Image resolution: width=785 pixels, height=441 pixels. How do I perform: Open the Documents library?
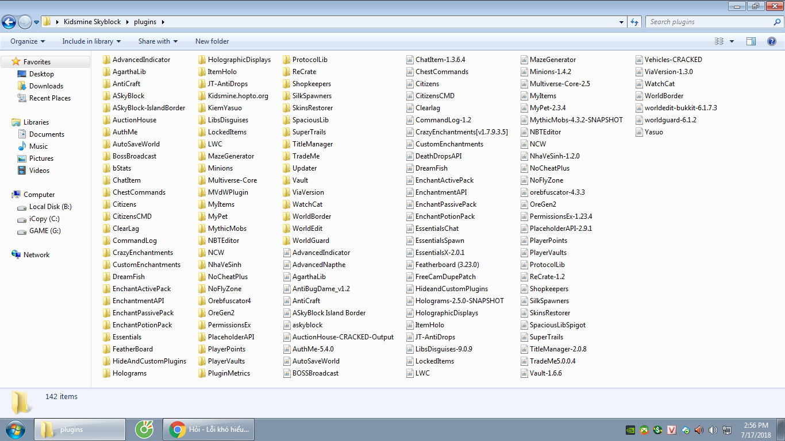[x=47, y=134]
